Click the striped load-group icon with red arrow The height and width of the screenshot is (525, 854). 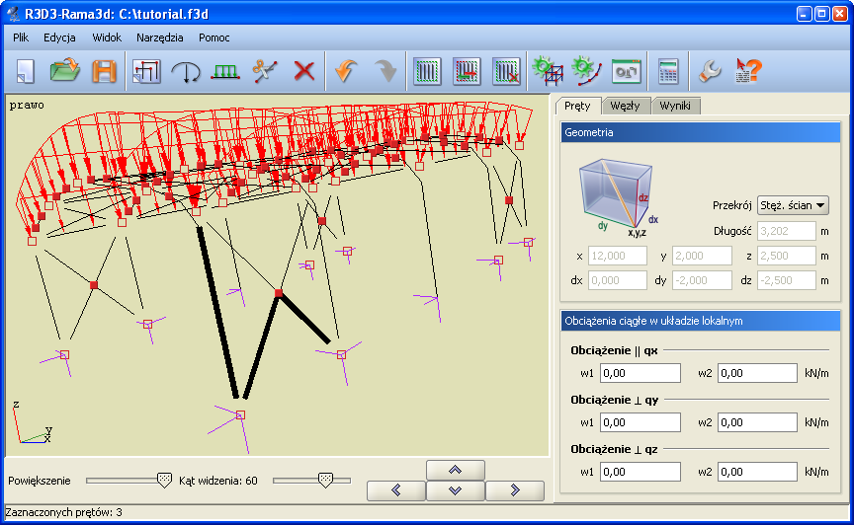[467, 71]
